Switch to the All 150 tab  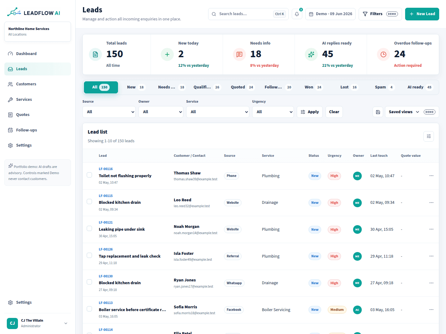click(101, 87)
